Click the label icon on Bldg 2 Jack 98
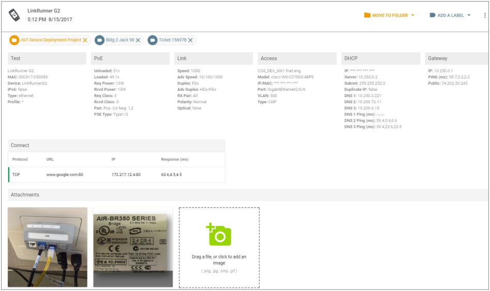The width and height of the screenshot is (490, 291). 100,40
